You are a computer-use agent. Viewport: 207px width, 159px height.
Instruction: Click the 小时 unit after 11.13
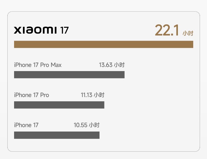pos(99,95)
